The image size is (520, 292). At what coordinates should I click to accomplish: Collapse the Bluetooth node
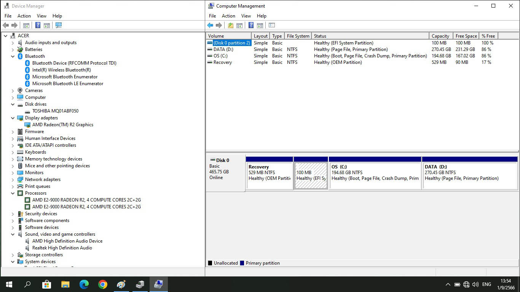point(13,56)
